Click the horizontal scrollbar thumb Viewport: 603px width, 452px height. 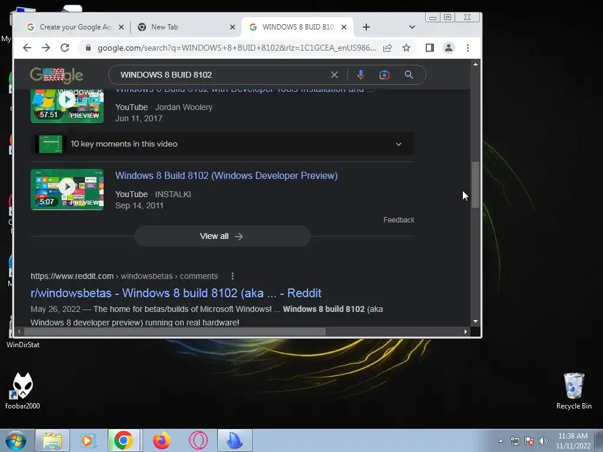(x=175, y=331)
